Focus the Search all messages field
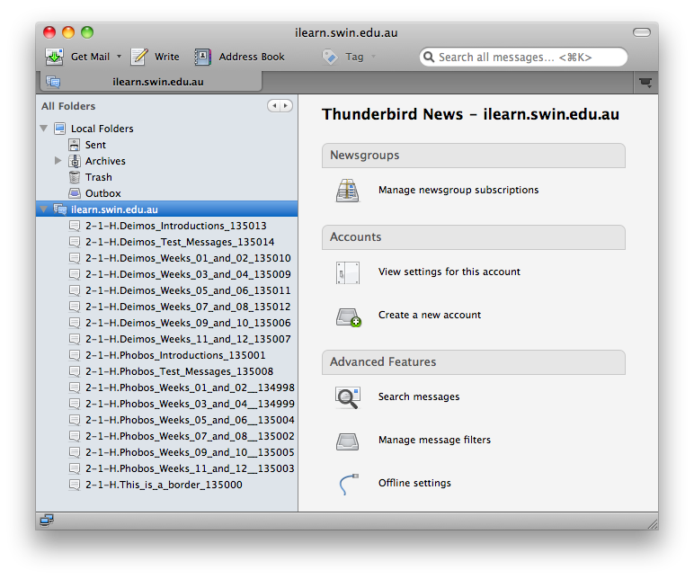Image resolution: width=694 pixels, height=579 pixels. (523, 58)
